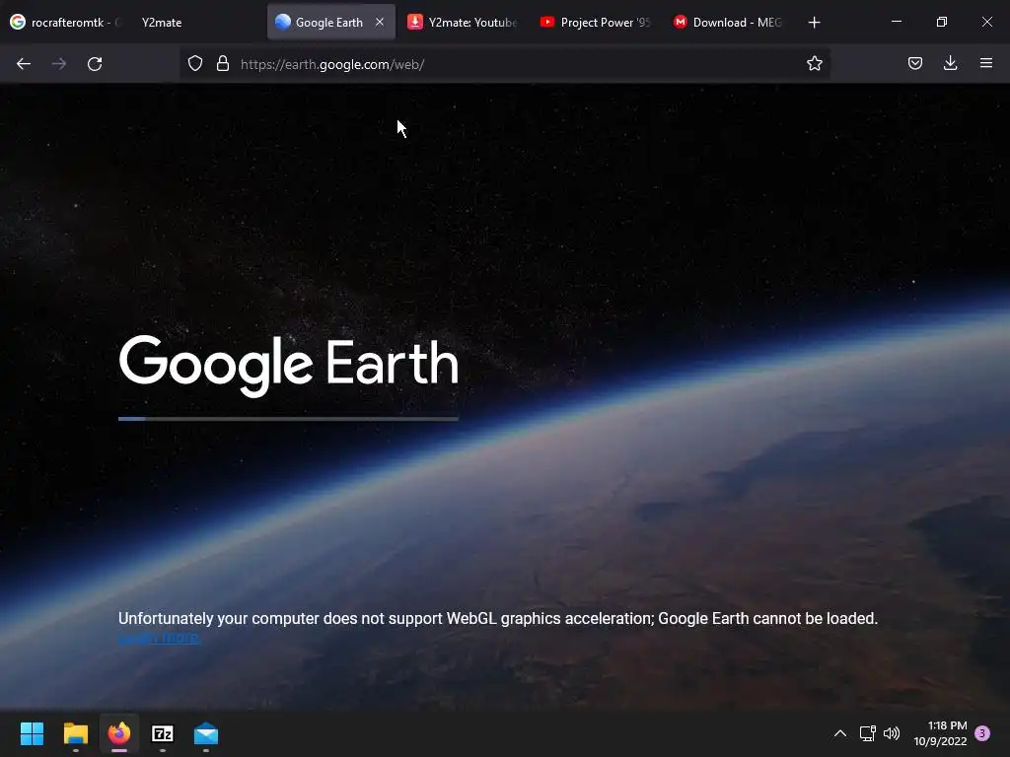Image resolution: width=1010 pixels, height=757 pixels.
Task: Switch to the Y2mate: Youtube tab
Action: (x=463, y=22)
